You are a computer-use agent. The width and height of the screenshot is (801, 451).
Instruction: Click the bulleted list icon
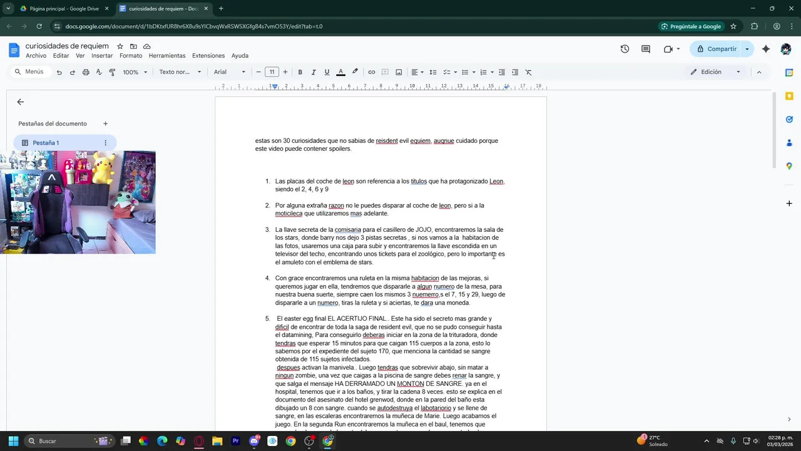pyautogui.click(x=465, y=72)
